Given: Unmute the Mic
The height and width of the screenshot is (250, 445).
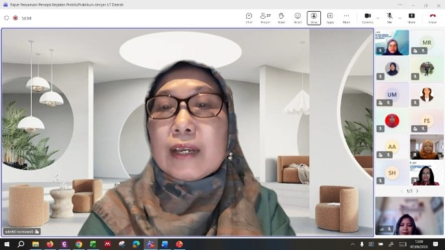Looking at the screenshot, I should tap(389, 18).
